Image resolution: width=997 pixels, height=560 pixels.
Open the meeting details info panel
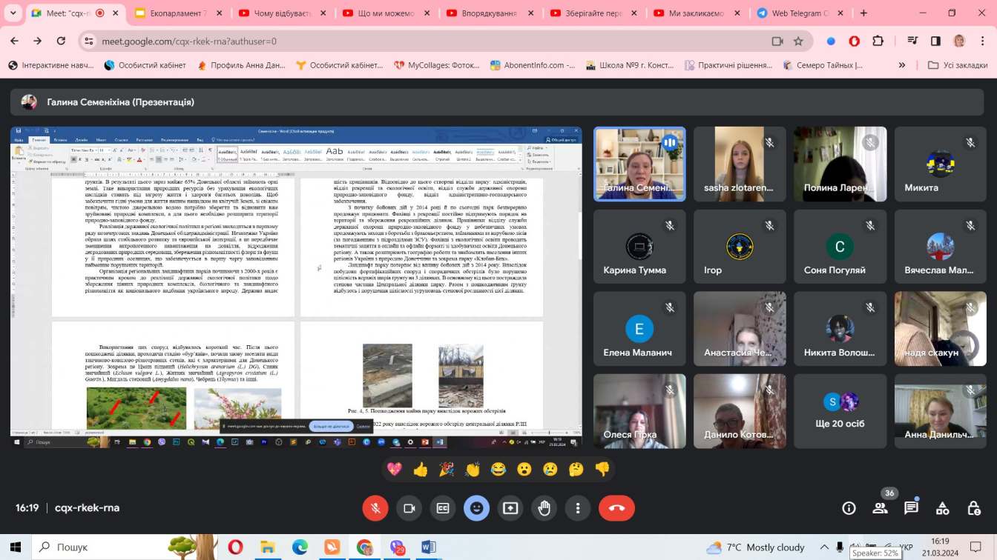[x=849, y=508]
